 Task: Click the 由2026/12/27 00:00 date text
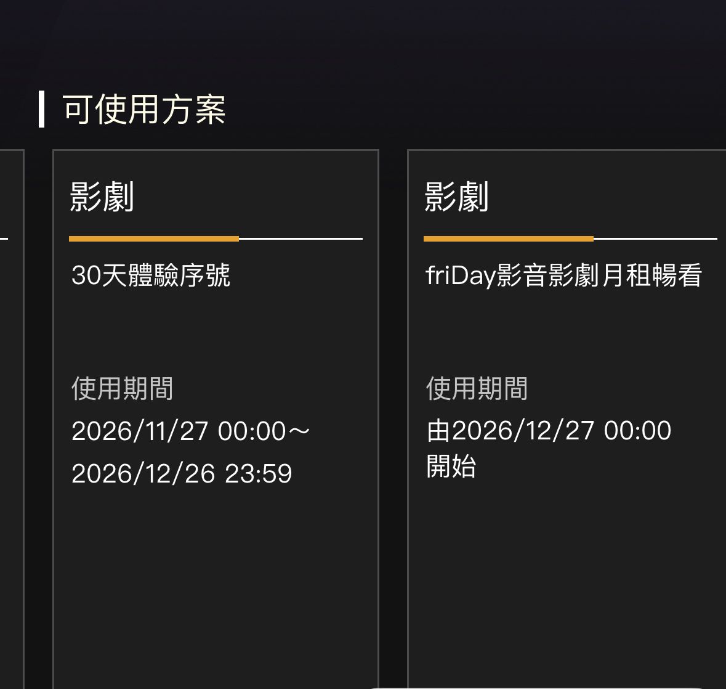pyautogui.click(x=549, y=431)
